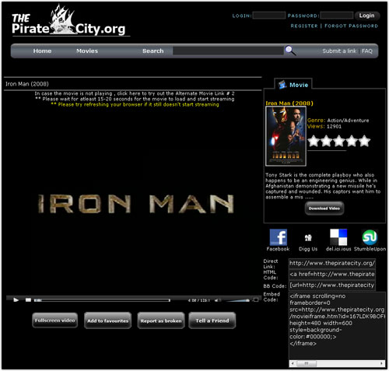Viewport: 389px width, 371px height.
Task: Click the magnifying glass search icon
Action: point(290,51)
